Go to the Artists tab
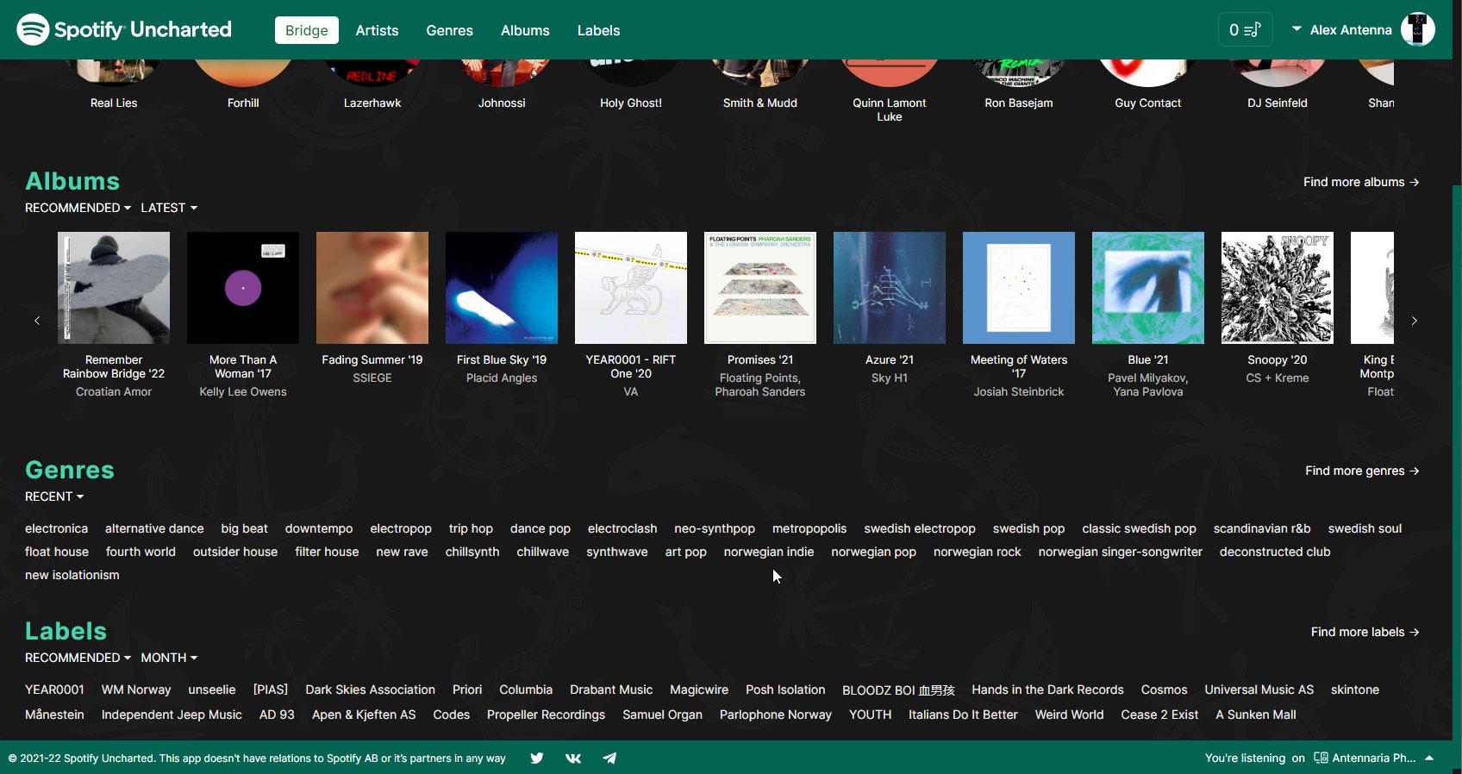1462x774 pixels. [x=378, y=30]
